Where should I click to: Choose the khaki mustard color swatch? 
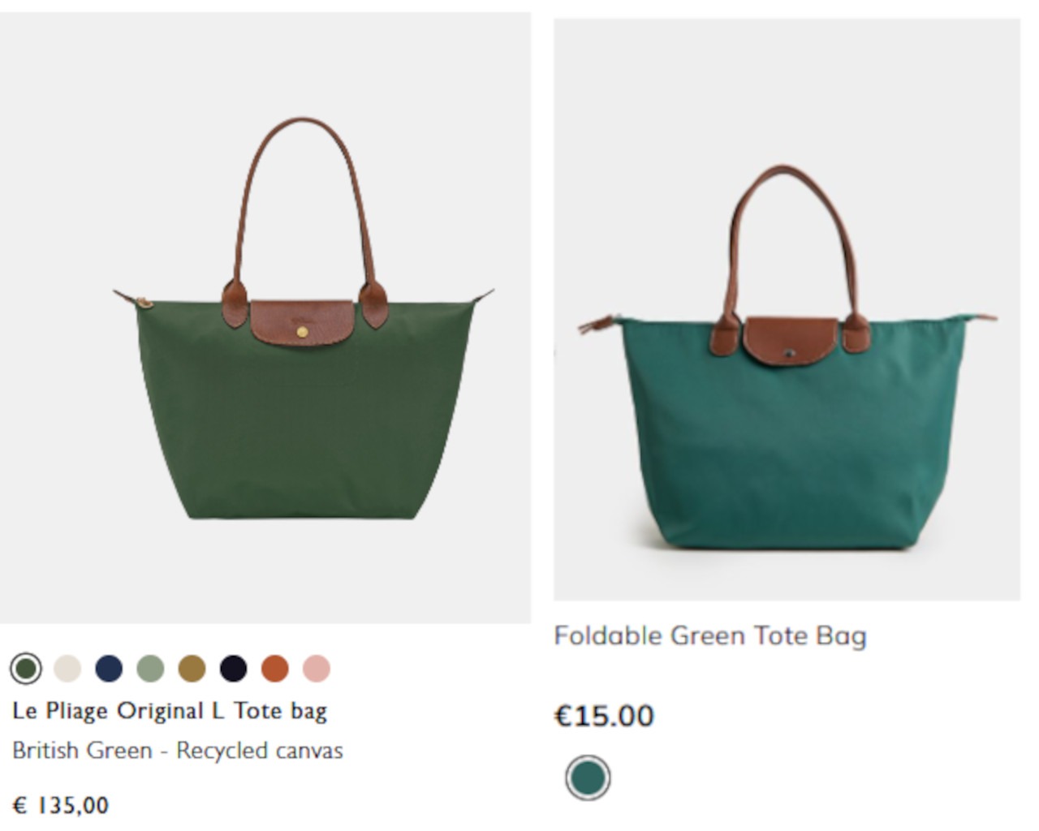click(192, 669)
